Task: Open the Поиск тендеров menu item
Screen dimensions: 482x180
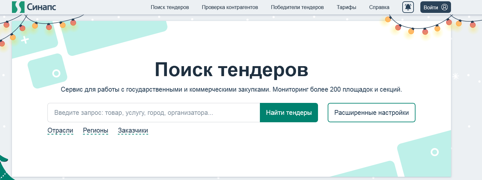Action: point(170,7)
